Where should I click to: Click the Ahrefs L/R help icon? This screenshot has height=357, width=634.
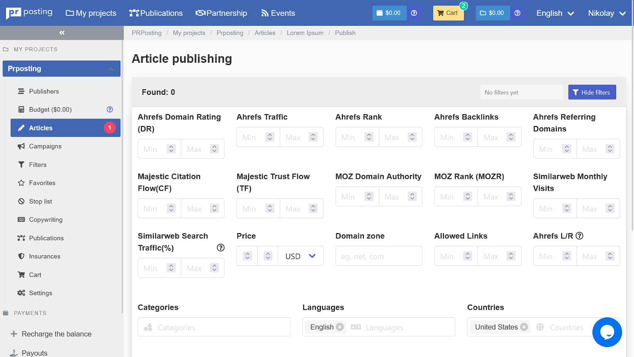tap(579, 236)
